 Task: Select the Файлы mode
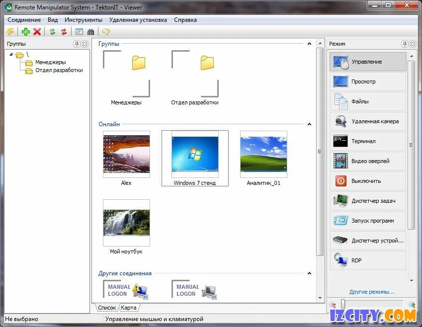pyautogui.click(x=368, y=101)
